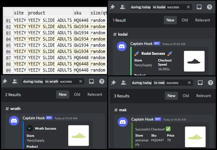Screen dimensions: 217x150
Task: Select Relevant tab in wrath search results
Action: point(95,94)
